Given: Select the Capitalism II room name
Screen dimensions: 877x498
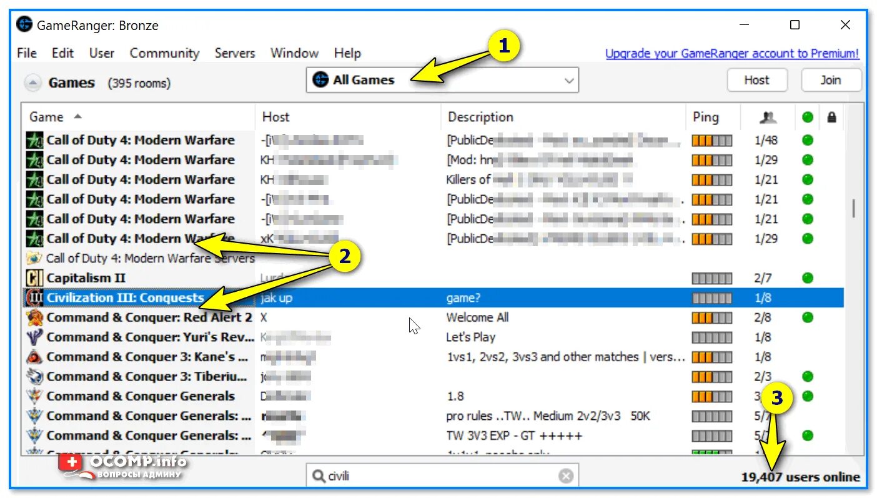Looking at the screenshot, I should click(x=86, y=278).
